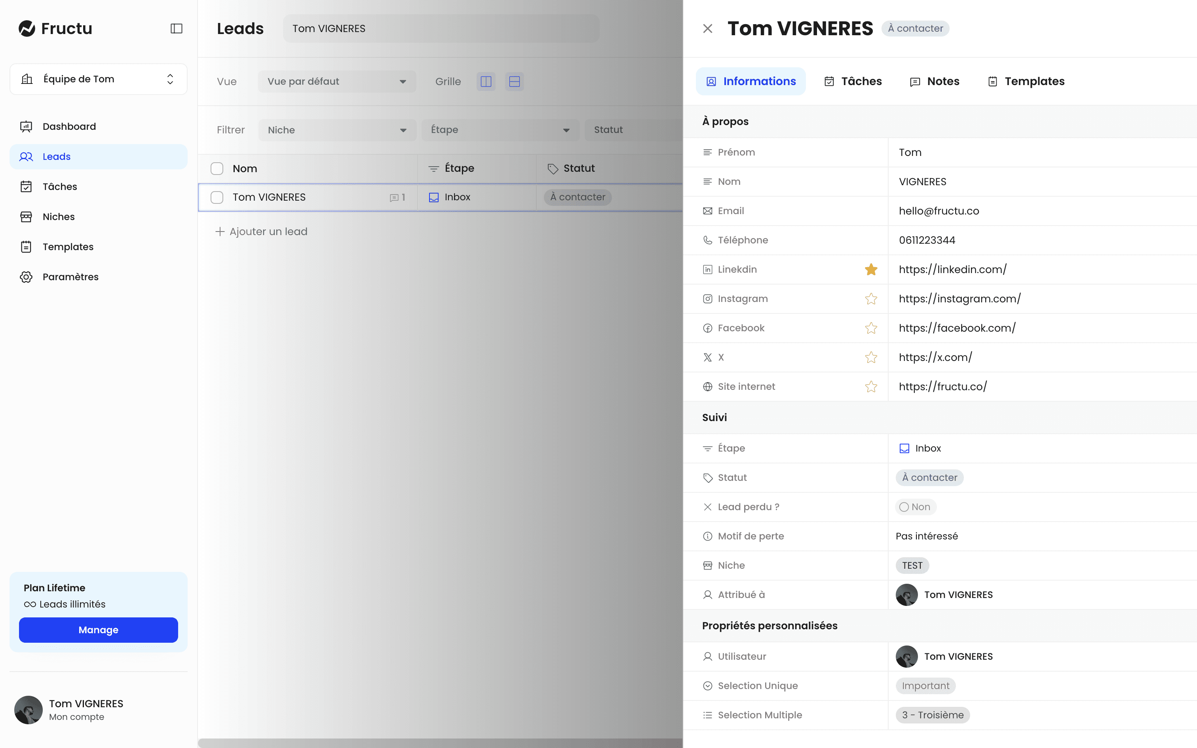Switch to the Tâches tab in lead panel
This screenshot has width=1197, height=748.
(853, 82)
